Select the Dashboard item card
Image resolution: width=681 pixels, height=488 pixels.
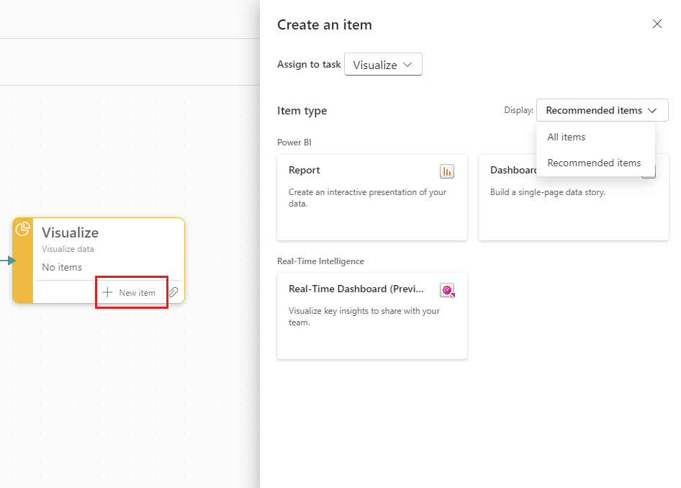pyautogui.click(x=573, y=209)
